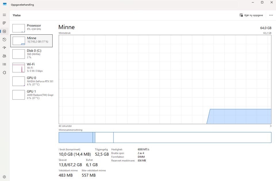Go to Startup apps sidebar icon

4,48
